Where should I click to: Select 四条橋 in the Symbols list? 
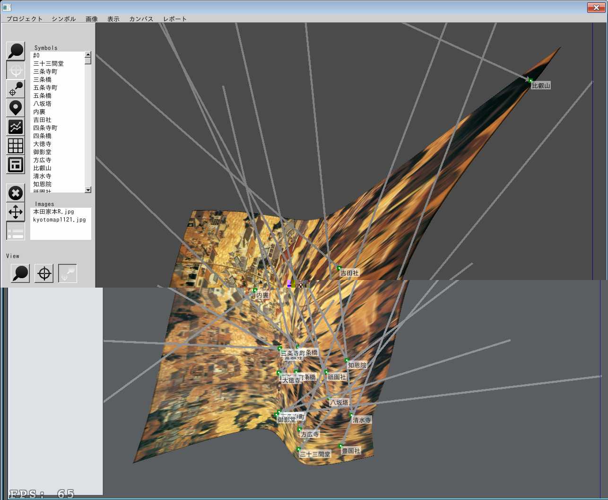point(57,136)
